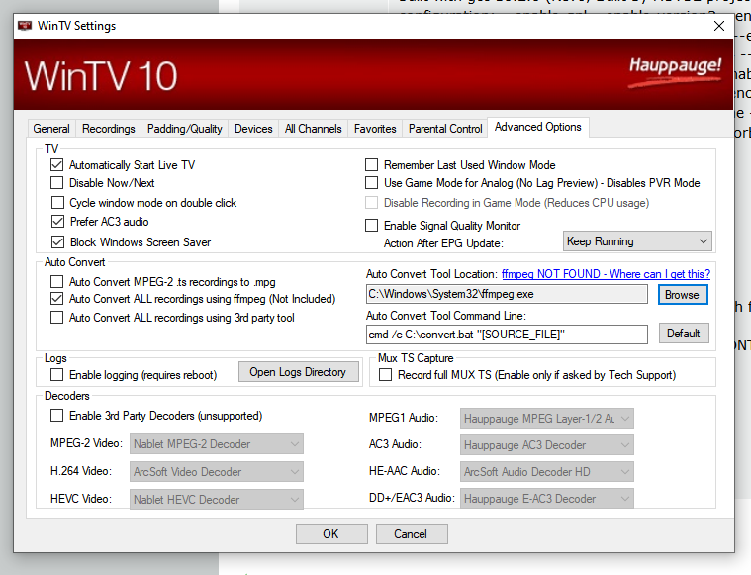
Task: Open DD+/EAC3 Audio decoder dropdown
Action: tap(547, 499)
